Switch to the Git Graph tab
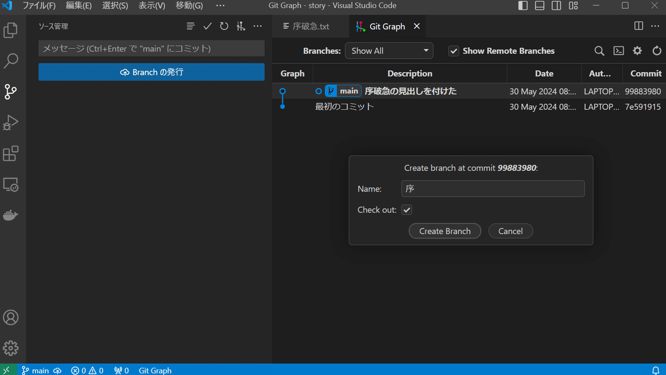Image resolution: width=666 pixels, height=375 pixels. [x=387, y=26]
